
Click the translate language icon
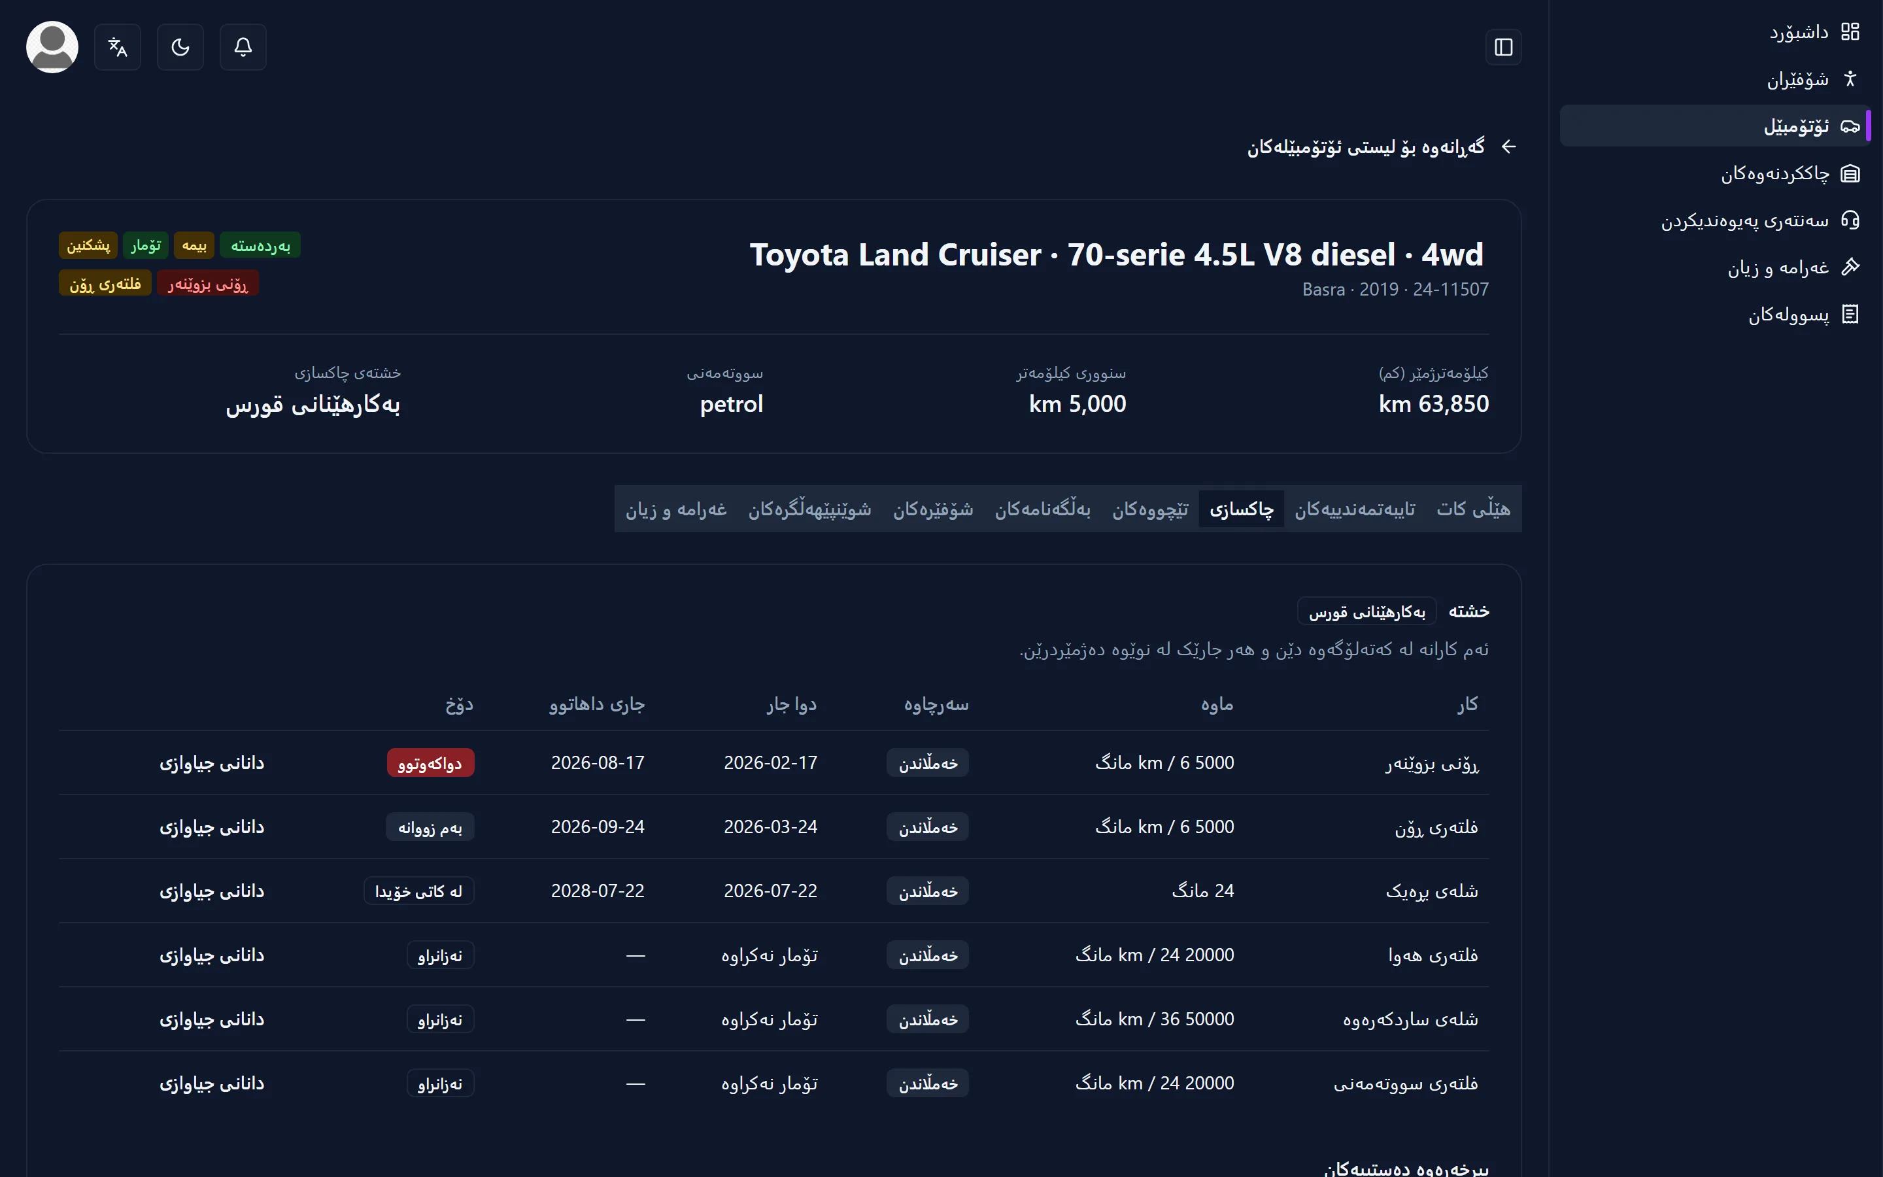tap(118, 46)
